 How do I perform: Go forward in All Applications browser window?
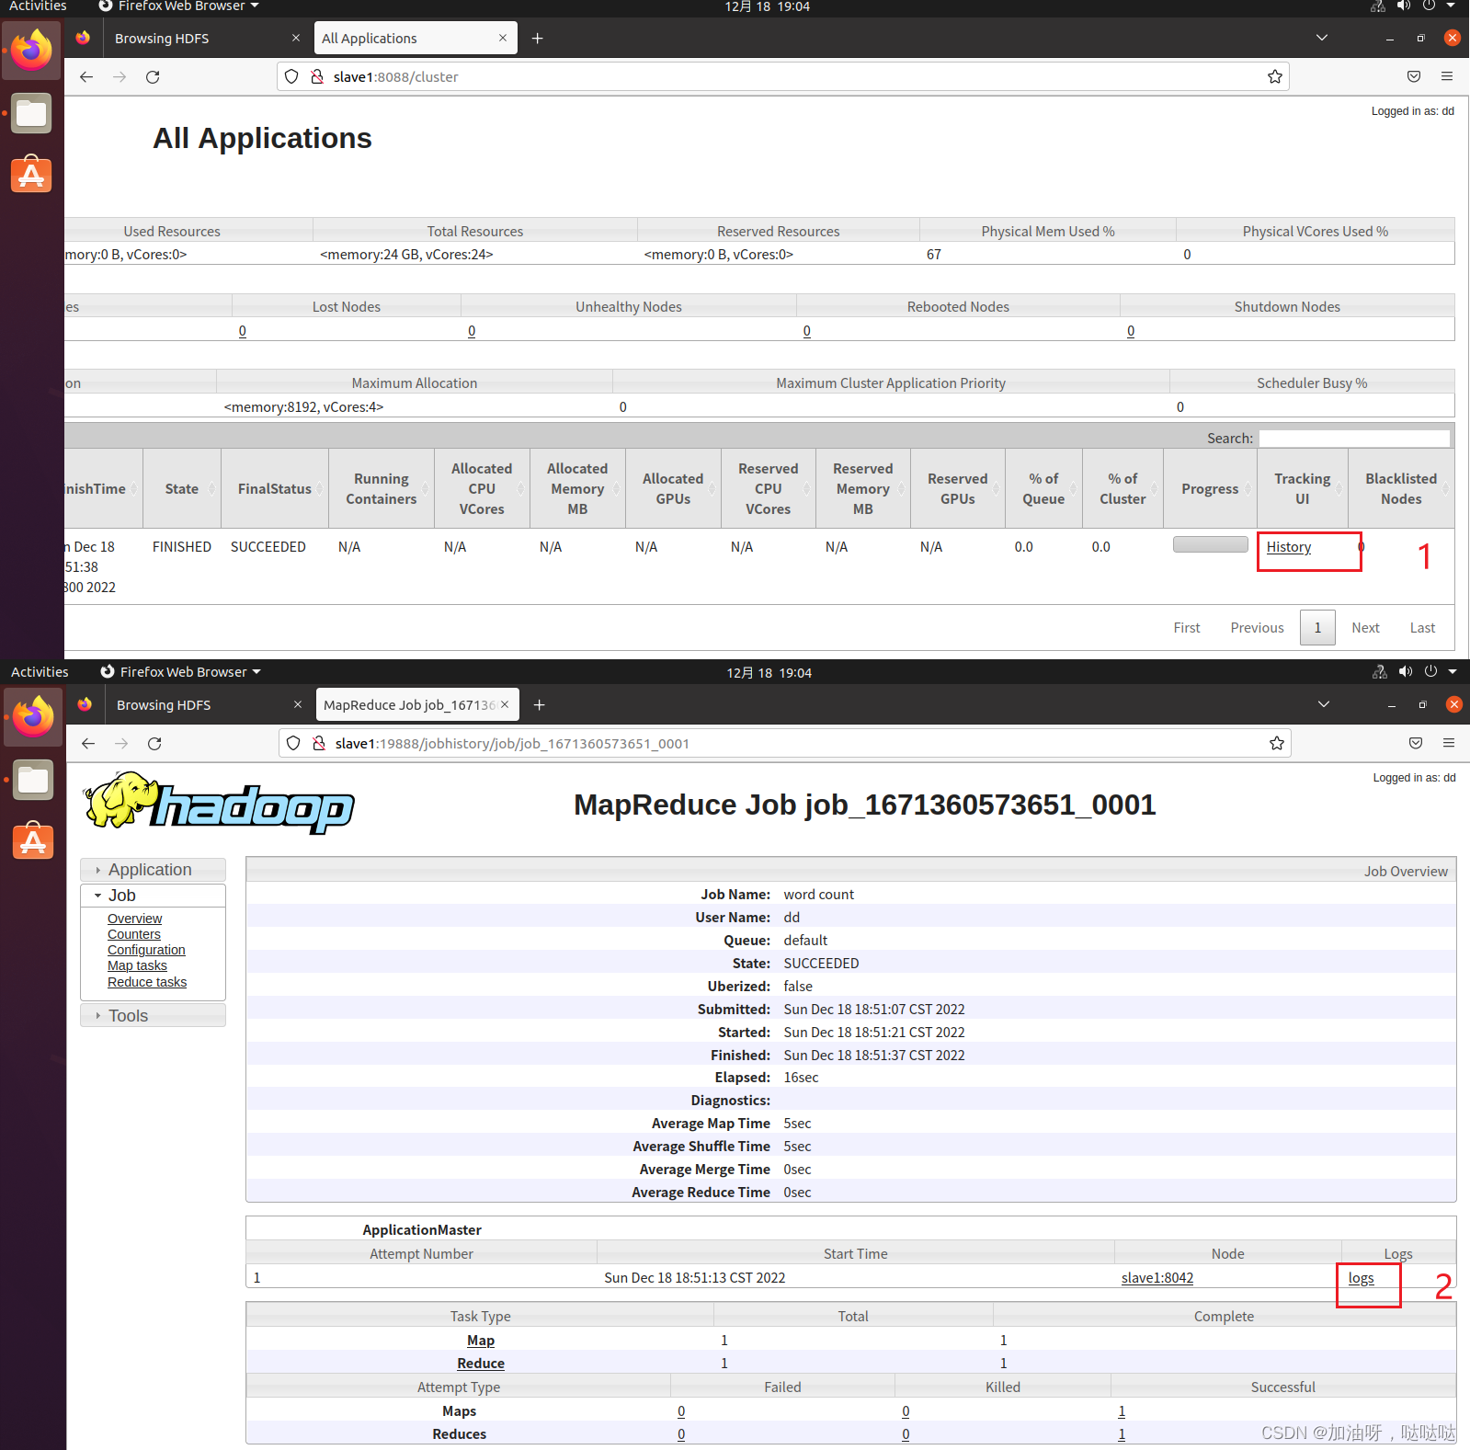click(x=120, y=77)
